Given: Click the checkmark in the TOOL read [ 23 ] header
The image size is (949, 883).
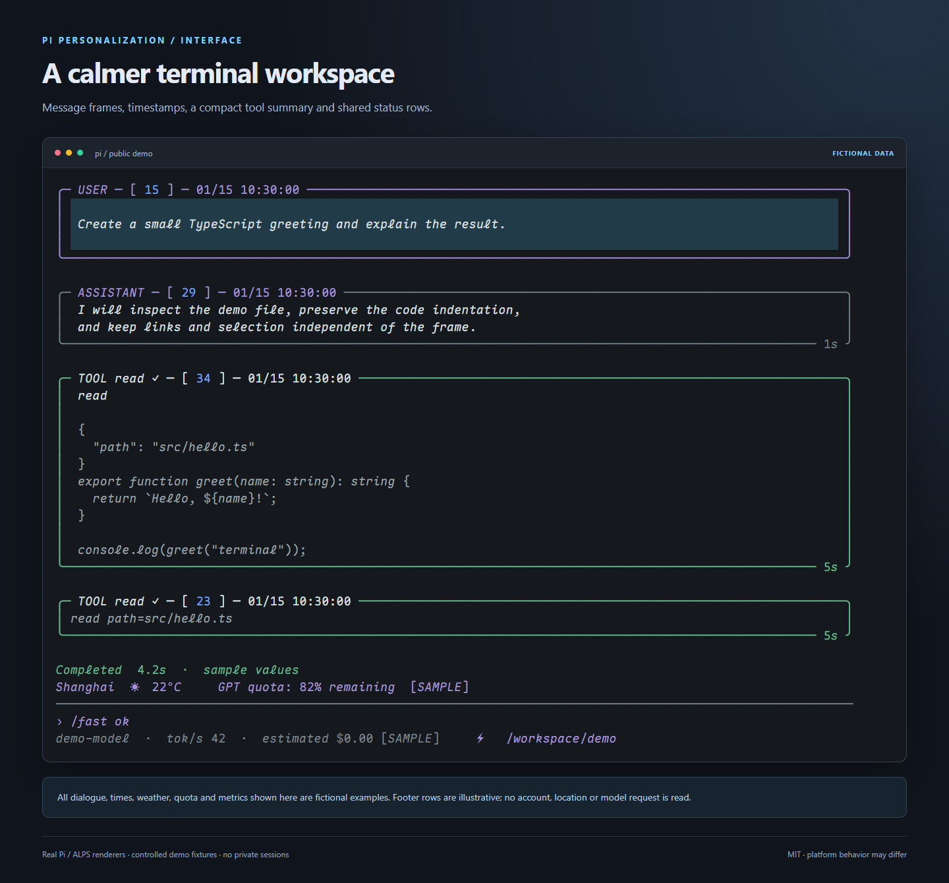Looking at the screenshot, I should (x=156, y=601).
